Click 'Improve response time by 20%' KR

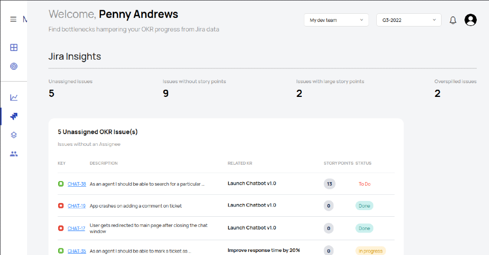(x=264, y=250)
